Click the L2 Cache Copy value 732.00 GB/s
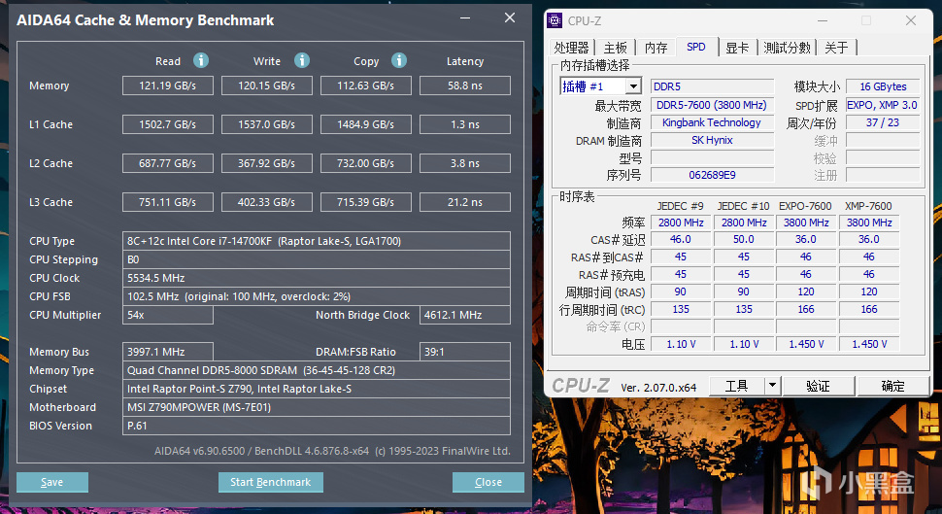942x514 pixels. [366, 163]
